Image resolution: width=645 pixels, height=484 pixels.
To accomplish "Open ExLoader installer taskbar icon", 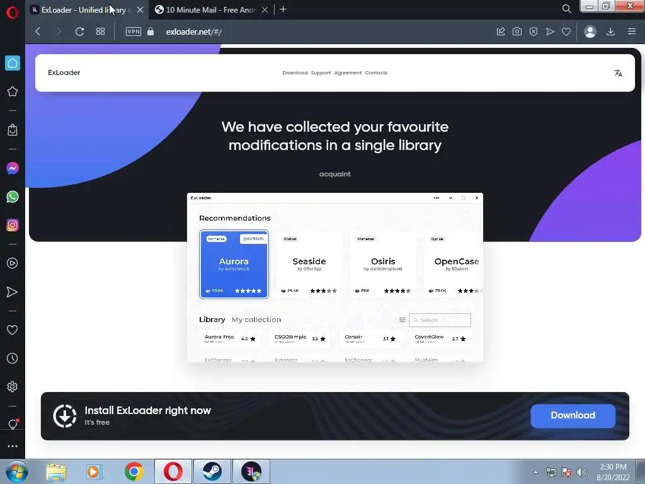I will pos(251,471).
